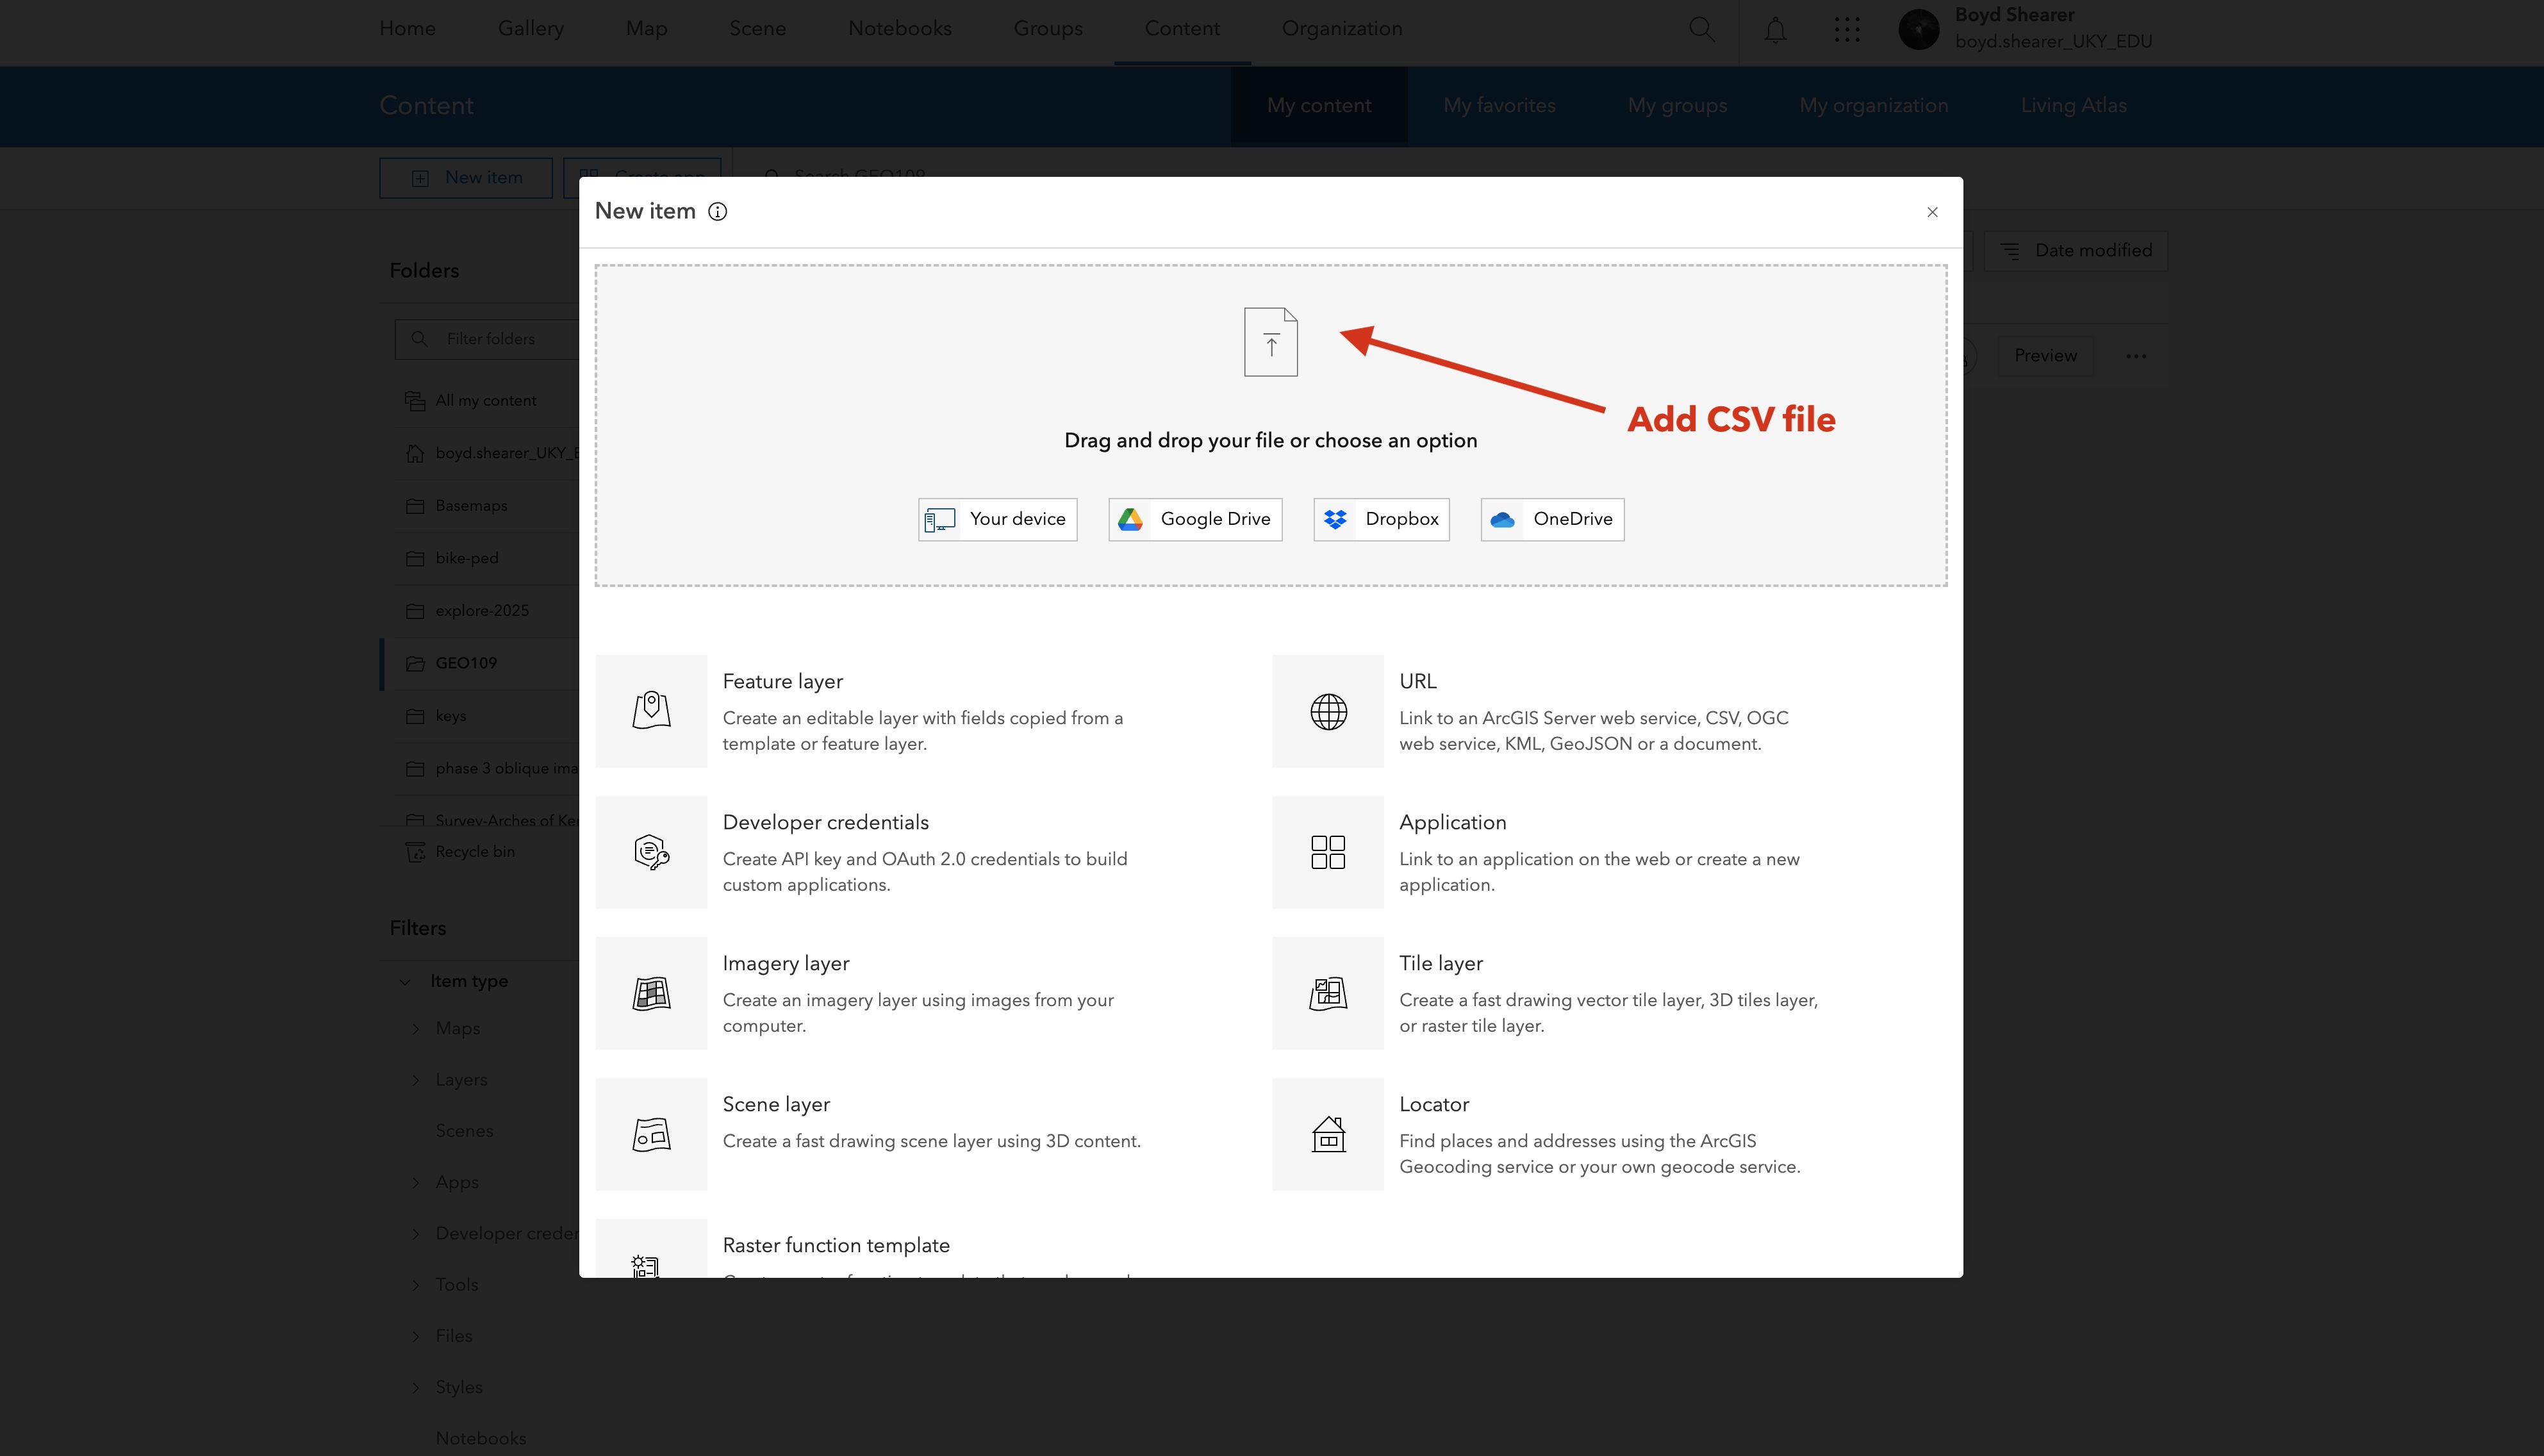Choose OneDrive upload option
Image resolution: width=2544 pixels, height=1456 pixels.
tap(1553, 519)
